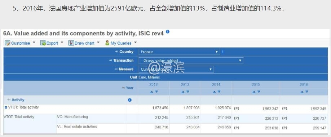Image resolution: width=331 pixels, height=137 pixels.
Task: Click Real estate 2014 value 246 856
Action: click(x=224, y=127)
